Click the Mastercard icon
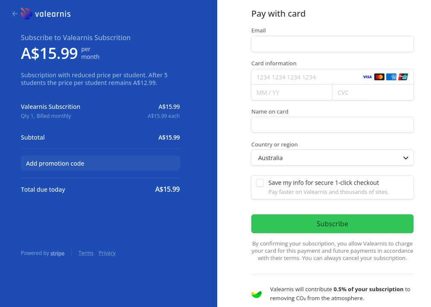This screenshot has height=307, width=431. coord(379,77)
